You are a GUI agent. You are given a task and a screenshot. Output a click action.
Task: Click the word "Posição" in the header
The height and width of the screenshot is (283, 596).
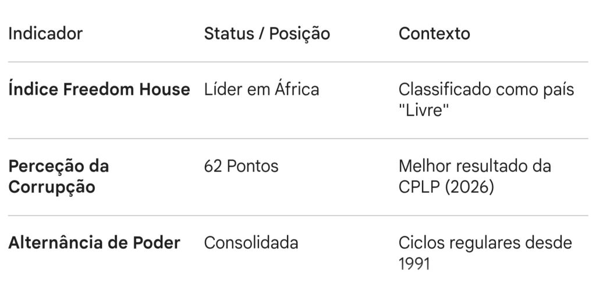pos(300,34)
